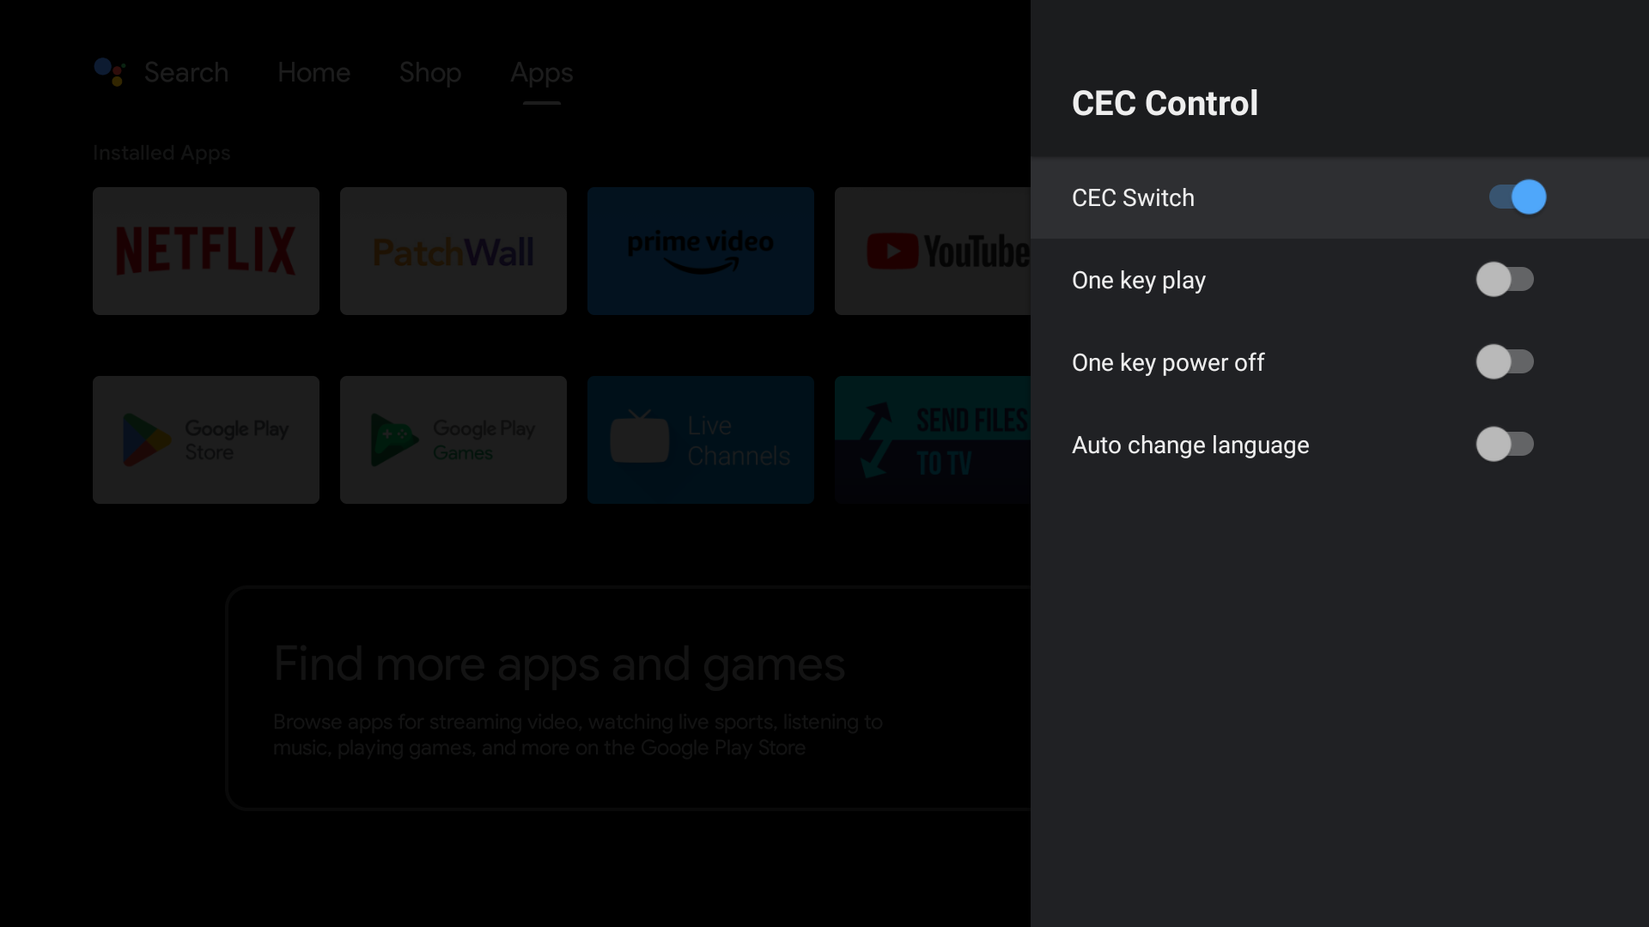Enable One key play toggle
This screenshot has width=1649, height=927.
coord(1506,280)
